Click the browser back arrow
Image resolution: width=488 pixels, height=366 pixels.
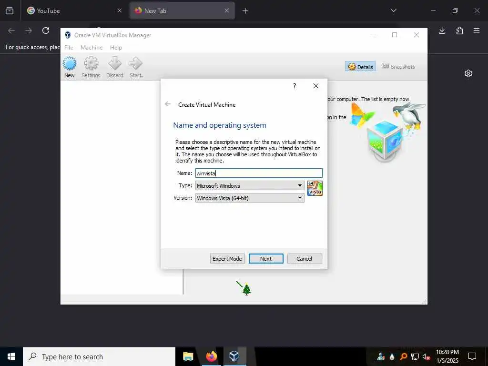[x=12, y=30]
